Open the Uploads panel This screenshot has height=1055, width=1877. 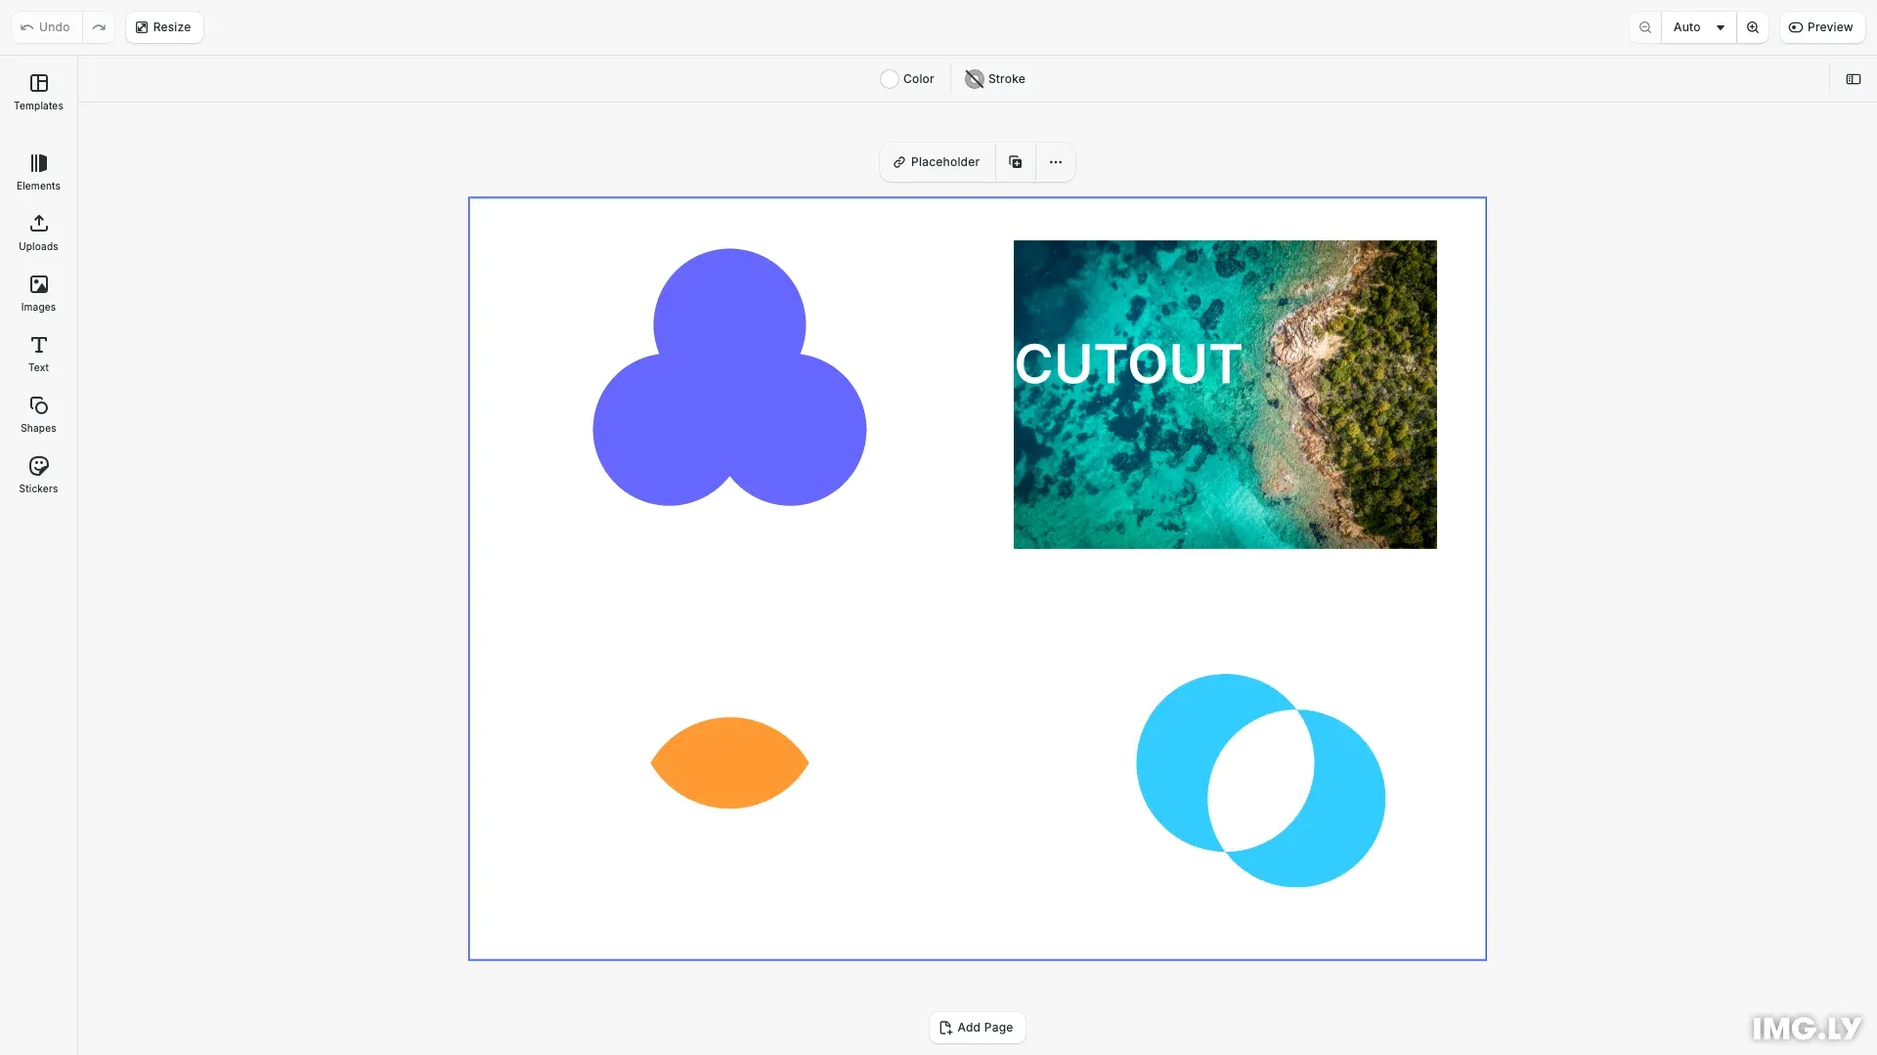pyautogui.click(x=38, y=232)
